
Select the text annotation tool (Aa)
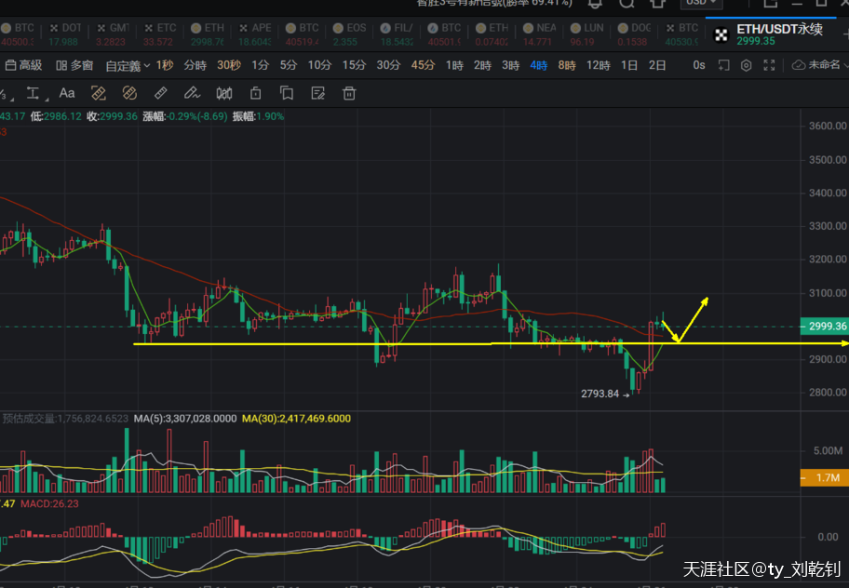[67, 93]
